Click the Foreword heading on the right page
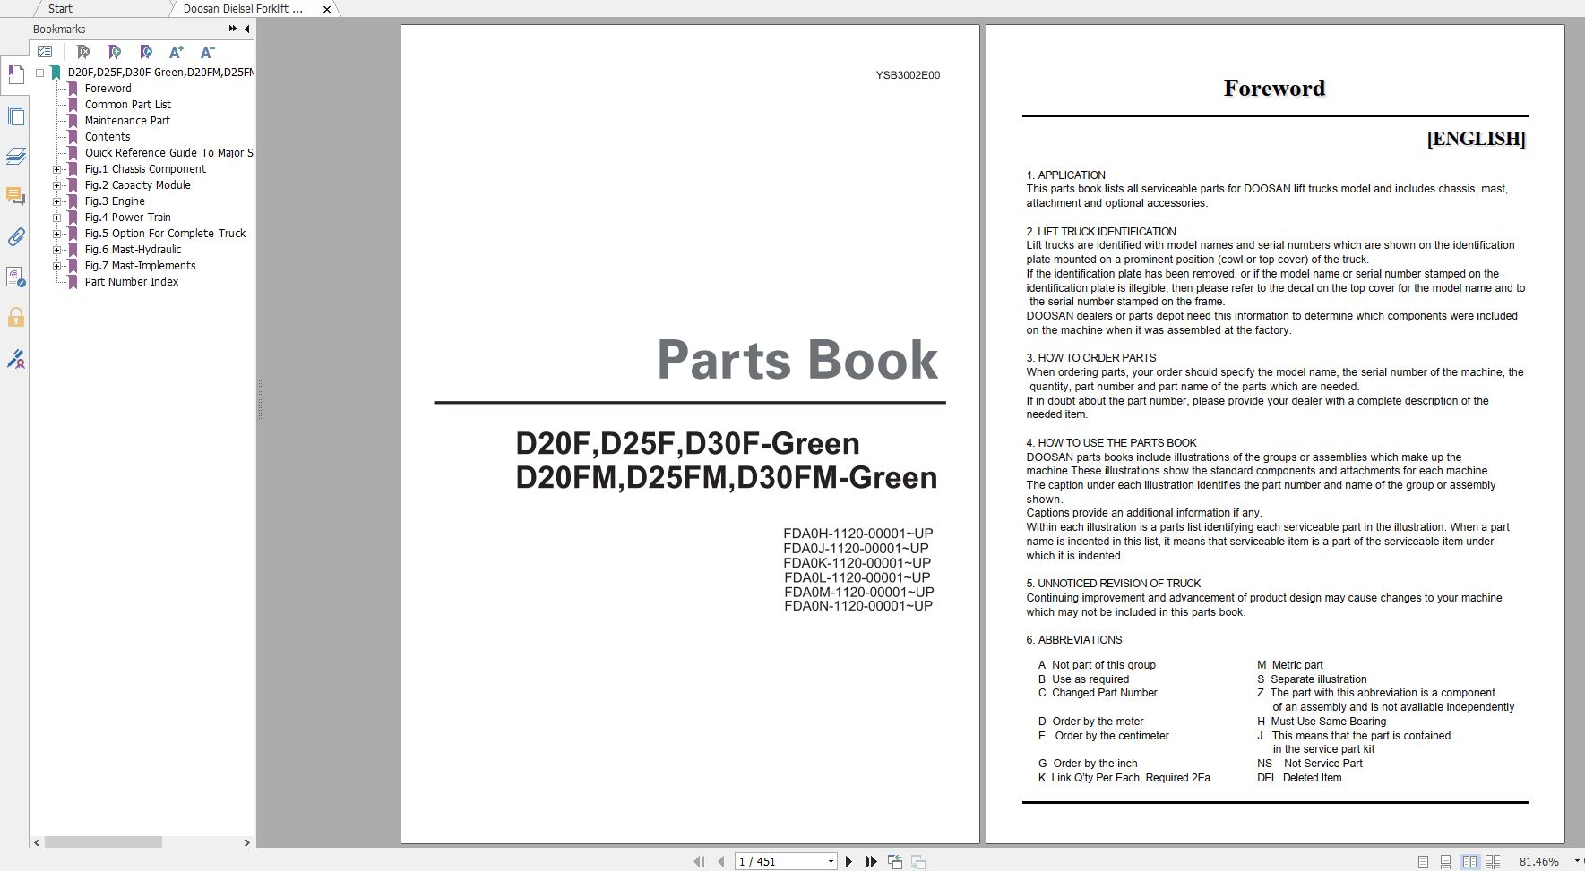This screenshot has width=1585, height=871. click(1274, 88)
